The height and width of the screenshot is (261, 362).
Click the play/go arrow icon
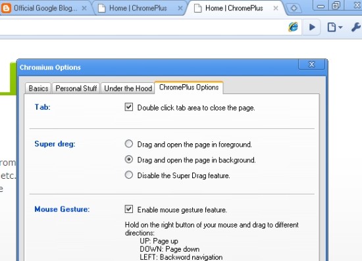click(312, 27)
